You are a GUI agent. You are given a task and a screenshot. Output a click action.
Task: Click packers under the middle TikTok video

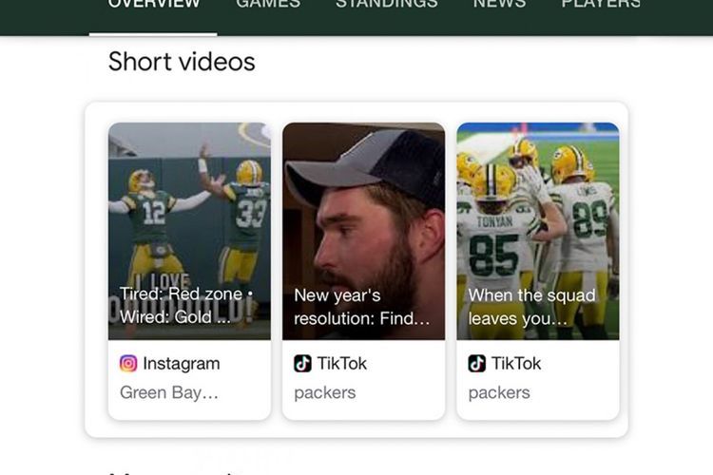point(325,392)
